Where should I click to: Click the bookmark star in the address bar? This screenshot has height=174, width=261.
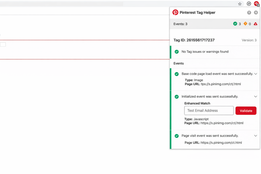(x=240, y=4)
